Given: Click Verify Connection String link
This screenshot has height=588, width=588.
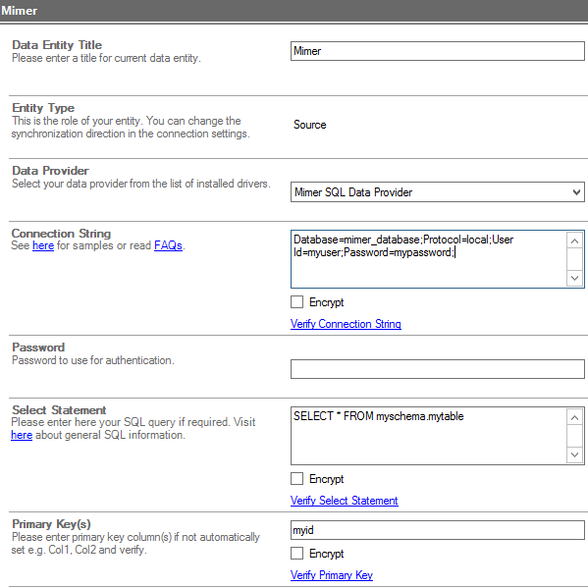Looking at the screenshot, I should pos(346,324).
